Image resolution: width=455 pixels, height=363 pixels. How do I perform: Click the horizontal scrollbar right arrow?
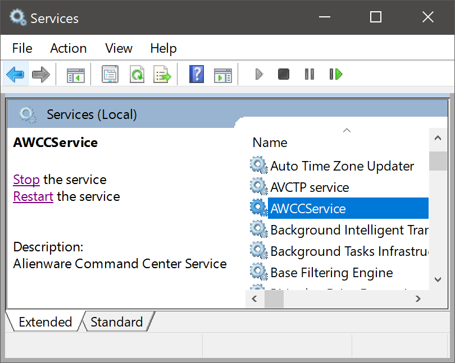coord(418,299)
